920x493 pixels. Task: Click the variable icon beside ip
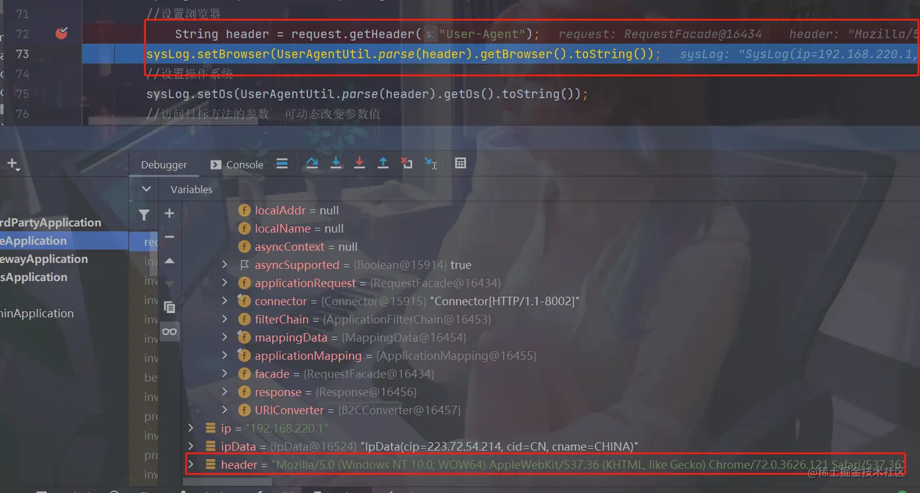pos(211,428)
